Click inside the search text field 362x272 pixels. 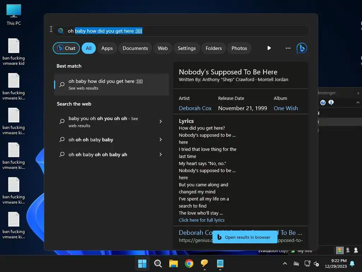tap(181, 31)
